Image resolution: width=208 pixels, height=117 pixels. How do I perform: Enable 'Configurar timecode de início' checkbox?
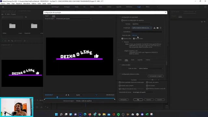pyautogui.click(x=120, y=89)
